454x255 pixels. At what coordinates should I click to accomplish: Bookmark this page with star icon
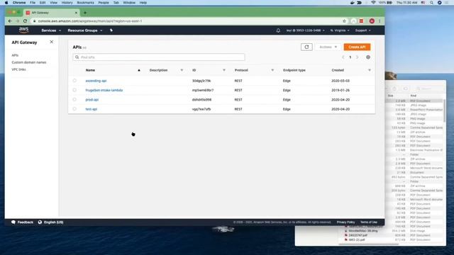tap(344, 21)
